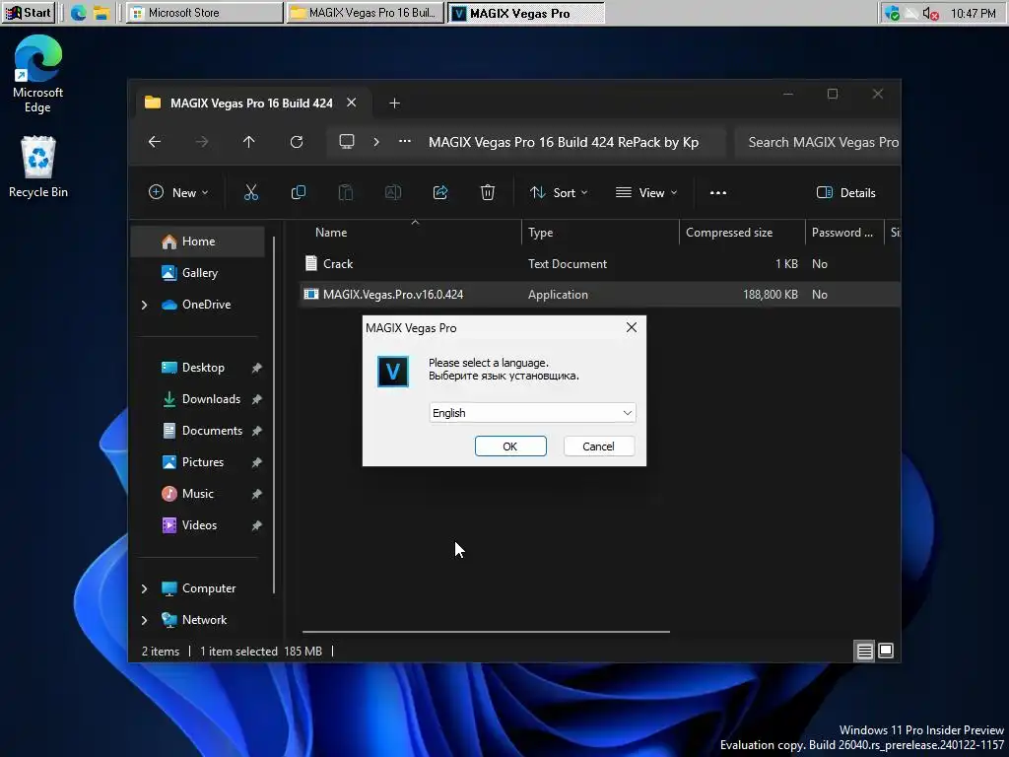Viewport: 1009px width, 757px height.
Task: Open the See more ellipsis menu
Action: (x=718, y=192)
